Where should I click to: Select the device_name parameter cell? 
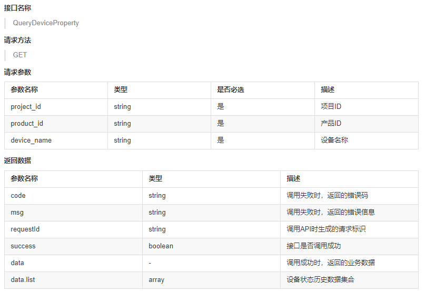(x=56, y=140)
